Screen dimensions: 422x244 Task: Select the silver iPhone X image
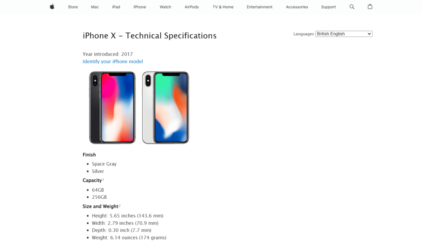165,107
